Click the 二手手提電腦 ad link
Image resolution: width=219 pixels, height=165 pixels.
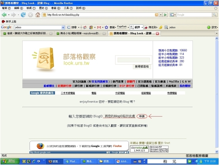(68, 93)
